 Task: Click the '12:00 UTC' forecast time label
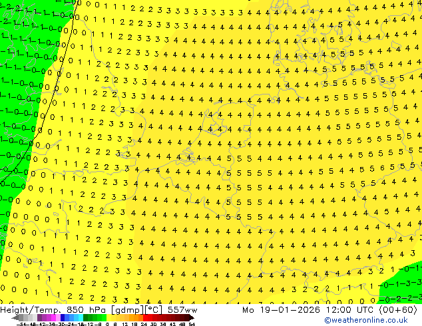click(351, 310)
